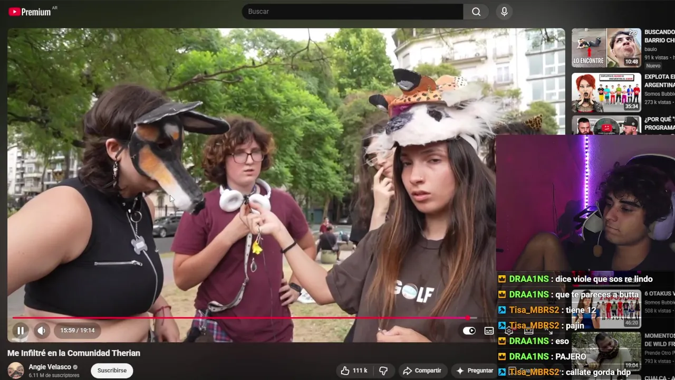The height and width of the screenshot is (380, 675).
Task: Click the magnifier search button
Action: 476,12
